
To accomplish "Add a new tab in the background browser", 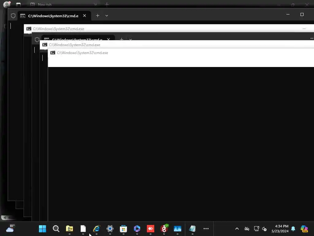I will (107, 4).
